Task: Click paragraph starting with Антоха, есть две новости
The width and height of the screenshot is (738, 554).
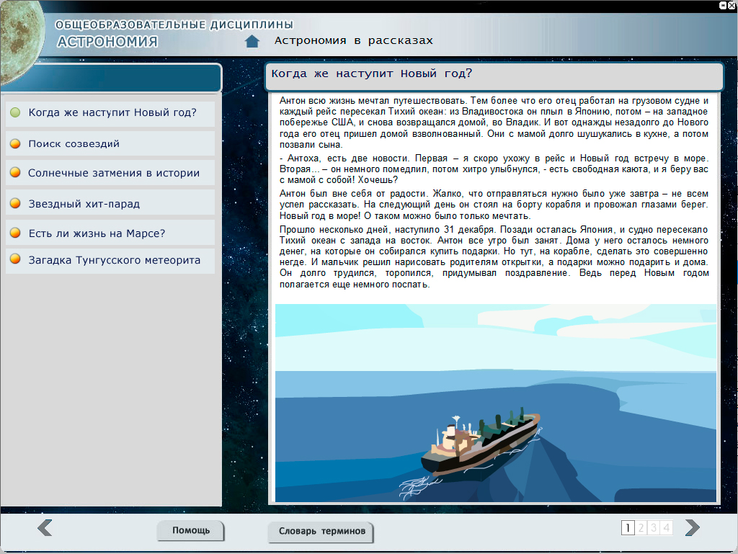Action: point(494,169)
